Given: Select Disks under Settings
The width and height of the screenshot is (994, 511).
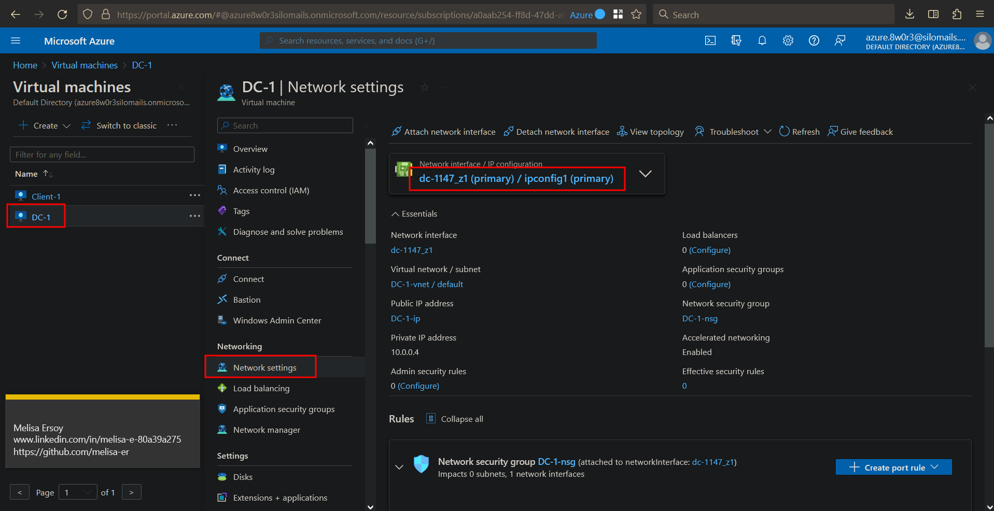Looking at the screenshot, I should [242, 477].
